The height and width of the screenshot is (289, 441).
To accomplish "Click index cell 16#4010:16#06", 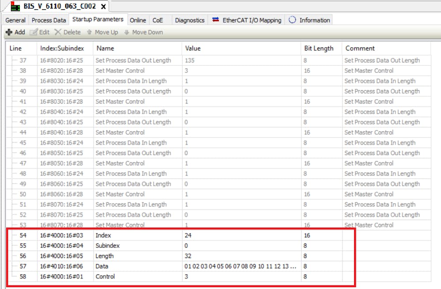I will point(61,266).
